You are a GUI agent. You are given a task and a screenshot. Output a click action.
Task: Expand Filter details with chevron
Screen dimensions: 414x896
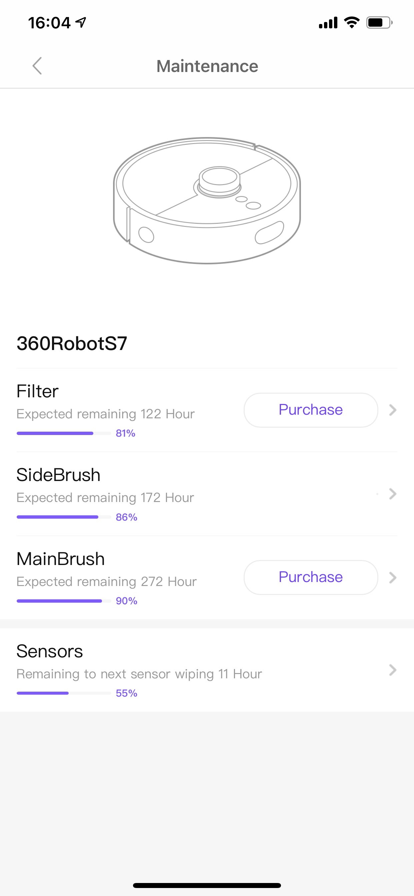point(393,410)
